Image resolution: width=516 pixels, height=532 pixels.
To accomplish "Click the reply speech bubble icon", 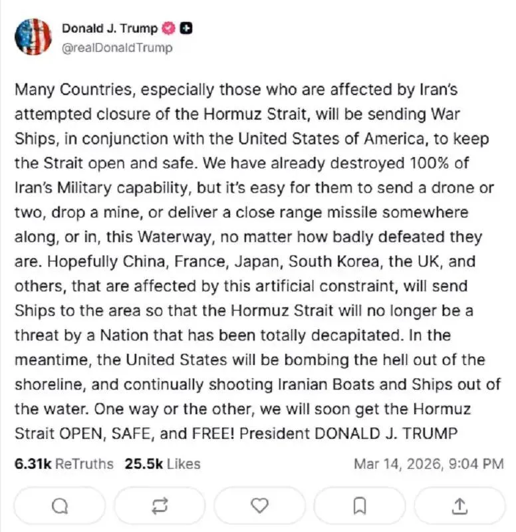I will [x=59, y=506].
